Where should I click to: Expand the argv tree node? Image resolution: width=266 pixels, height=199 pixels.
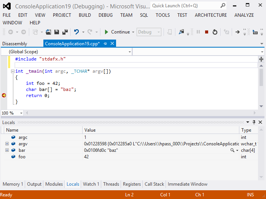coord(7,144)
